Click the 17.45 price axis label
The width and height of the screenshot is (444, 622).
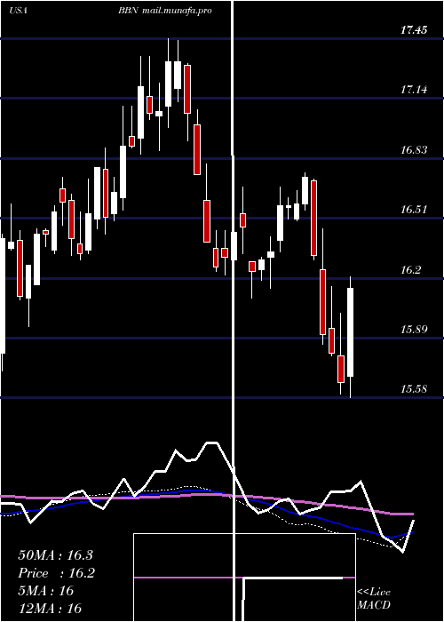414,29
